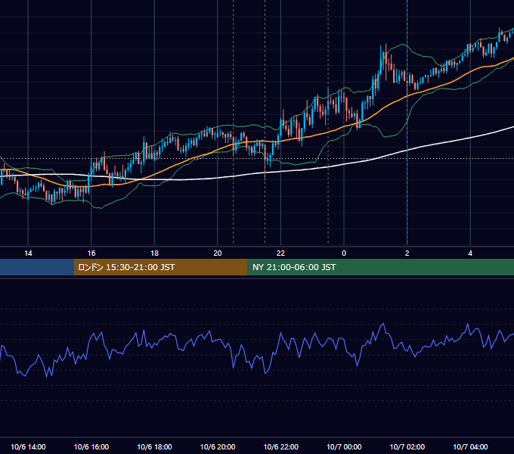Click the '10/7 04:00' label on indicator axis
Viewport: 514px width, 454px height.
click(470, 446)
